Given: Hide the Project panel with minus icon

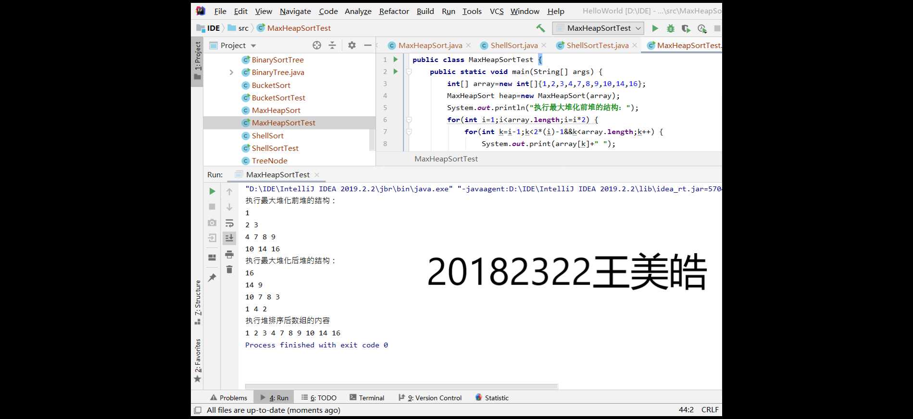Looking at the screenshot, I should (368, 45).
